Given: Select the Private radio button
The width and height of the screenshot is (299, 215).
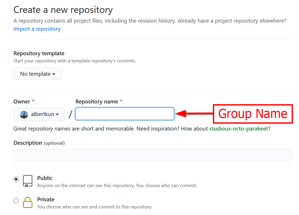Looking at the screenshot, I should (x=16, y=201).
